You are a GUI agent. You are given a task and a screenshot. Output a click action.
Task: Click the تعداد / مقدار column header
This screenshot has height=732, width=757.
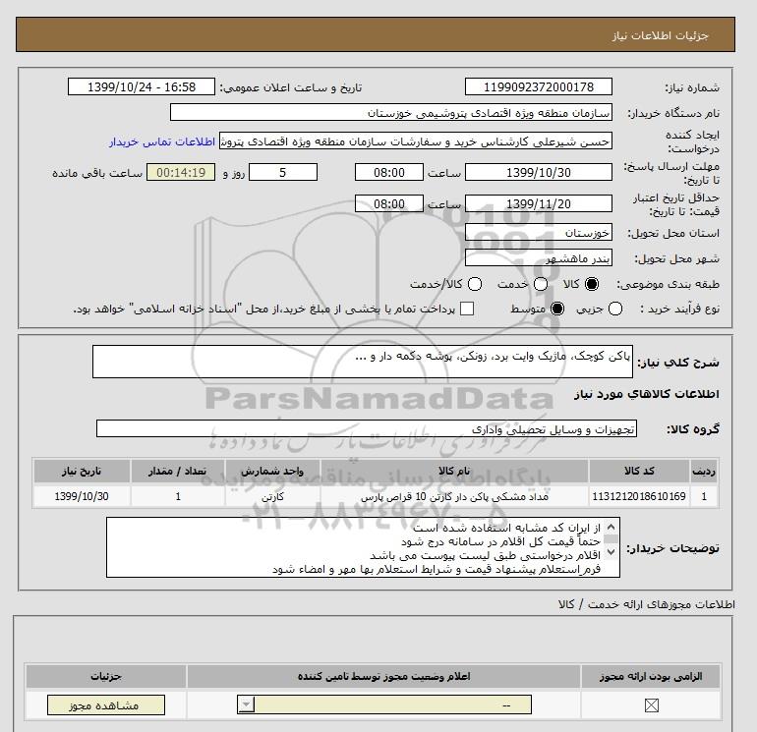178,471
